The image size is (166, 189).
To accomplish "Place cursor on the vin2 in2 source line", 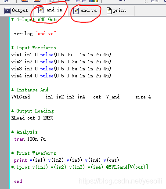I will 61,62.
